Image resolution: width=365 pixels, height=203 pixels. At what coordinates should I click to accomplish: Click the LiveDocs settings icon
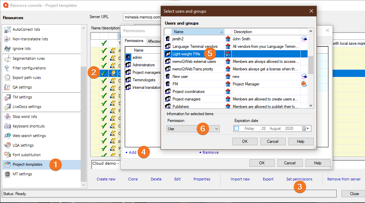[8, 107]
